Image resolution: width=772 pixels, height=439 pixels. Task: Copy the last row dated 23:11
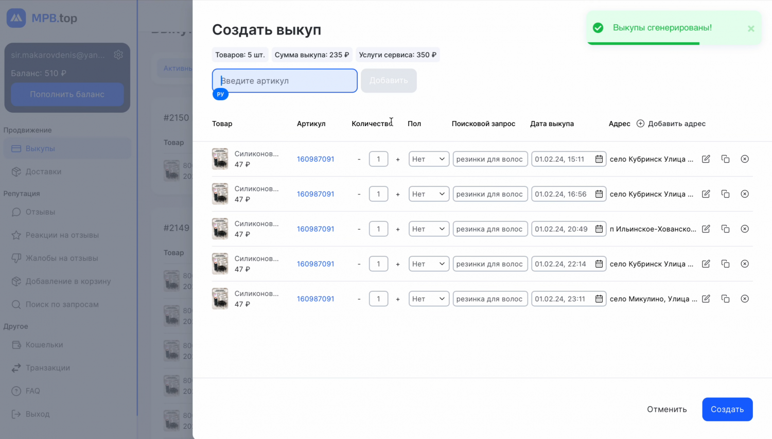[725, 299]
